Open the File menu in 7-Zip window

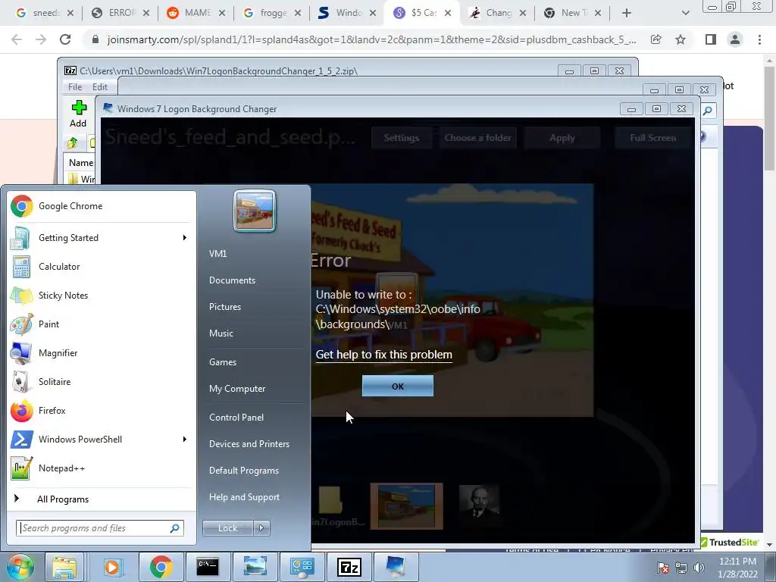(75, 87)
